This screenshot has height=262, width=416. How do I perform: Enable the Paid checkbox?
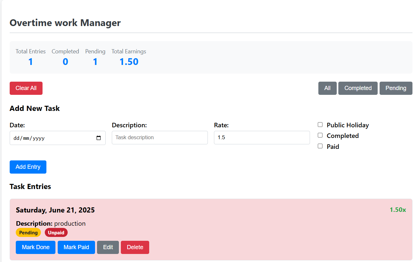point(320,146)
